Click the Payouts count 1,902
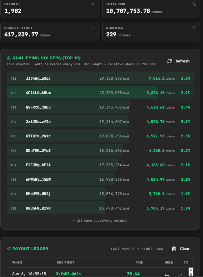The width and height of the screenshot is (203, 277). pyautogui.click(x=13, y=11)
